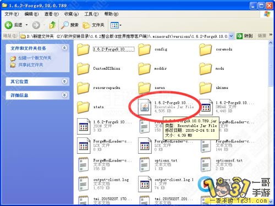The width and height of the screenshot is (275, 206).
Task: Toggle the Folders (文件夹) pane button
Action: (94, 25)
